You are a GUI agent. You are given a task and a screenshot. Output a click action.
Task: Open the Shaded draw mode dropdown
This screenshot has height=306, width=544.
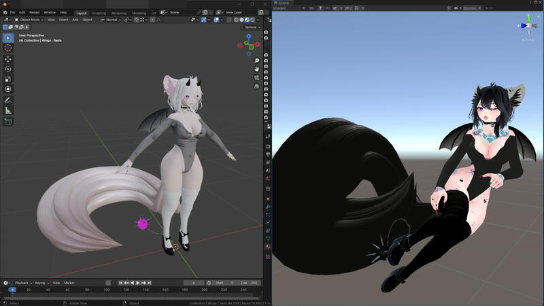288,8
